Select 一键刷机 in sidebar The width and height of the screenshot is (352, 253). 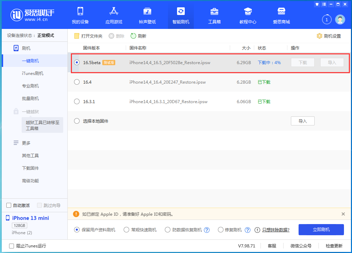click(x=30, y=61)
